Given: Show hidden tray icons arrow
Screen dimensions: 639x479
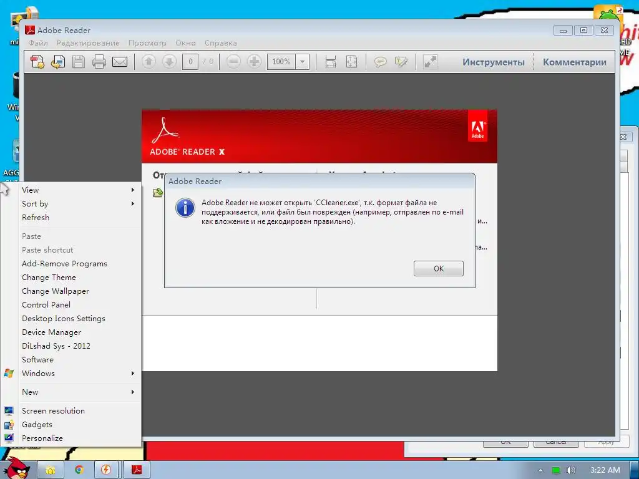Looking at the screenshot, I should pos(541,470).
